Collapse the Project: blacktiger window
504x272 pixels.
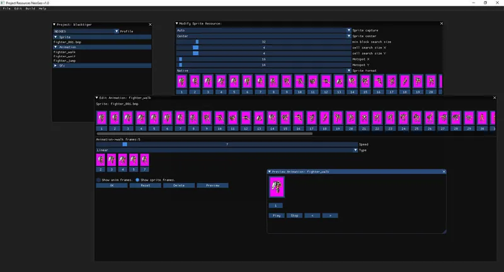pos(54,25)
